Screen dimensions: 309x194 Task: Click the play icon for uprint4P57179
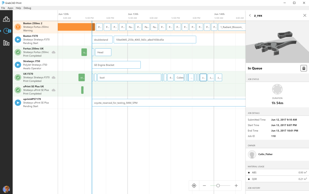[x=18, y=103]
